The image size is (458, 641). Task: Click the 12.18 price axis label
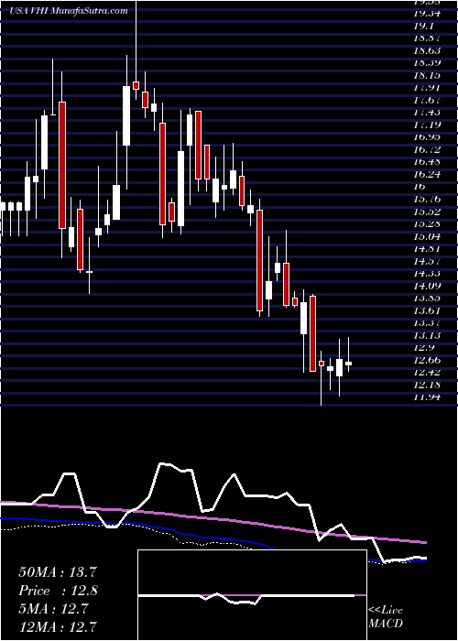tap(428, 385)
